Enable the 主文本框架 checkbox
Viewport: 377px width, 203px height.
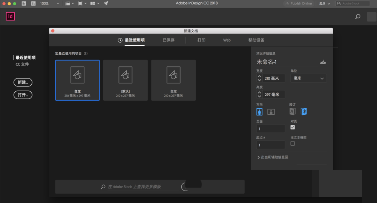pyautogui.click(x=293, y=144)
